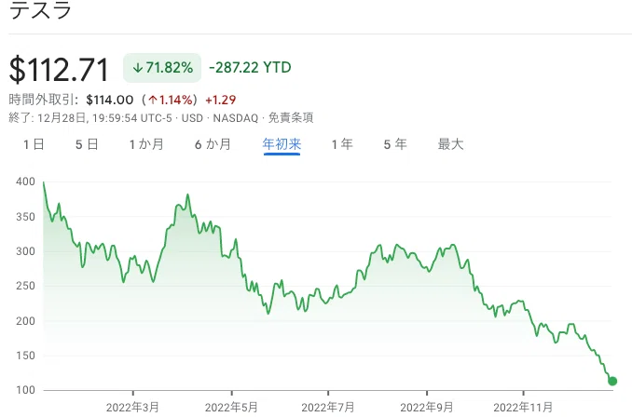Click the 2022年9月 axis label

pyautogui.click(x=426, y=408)
